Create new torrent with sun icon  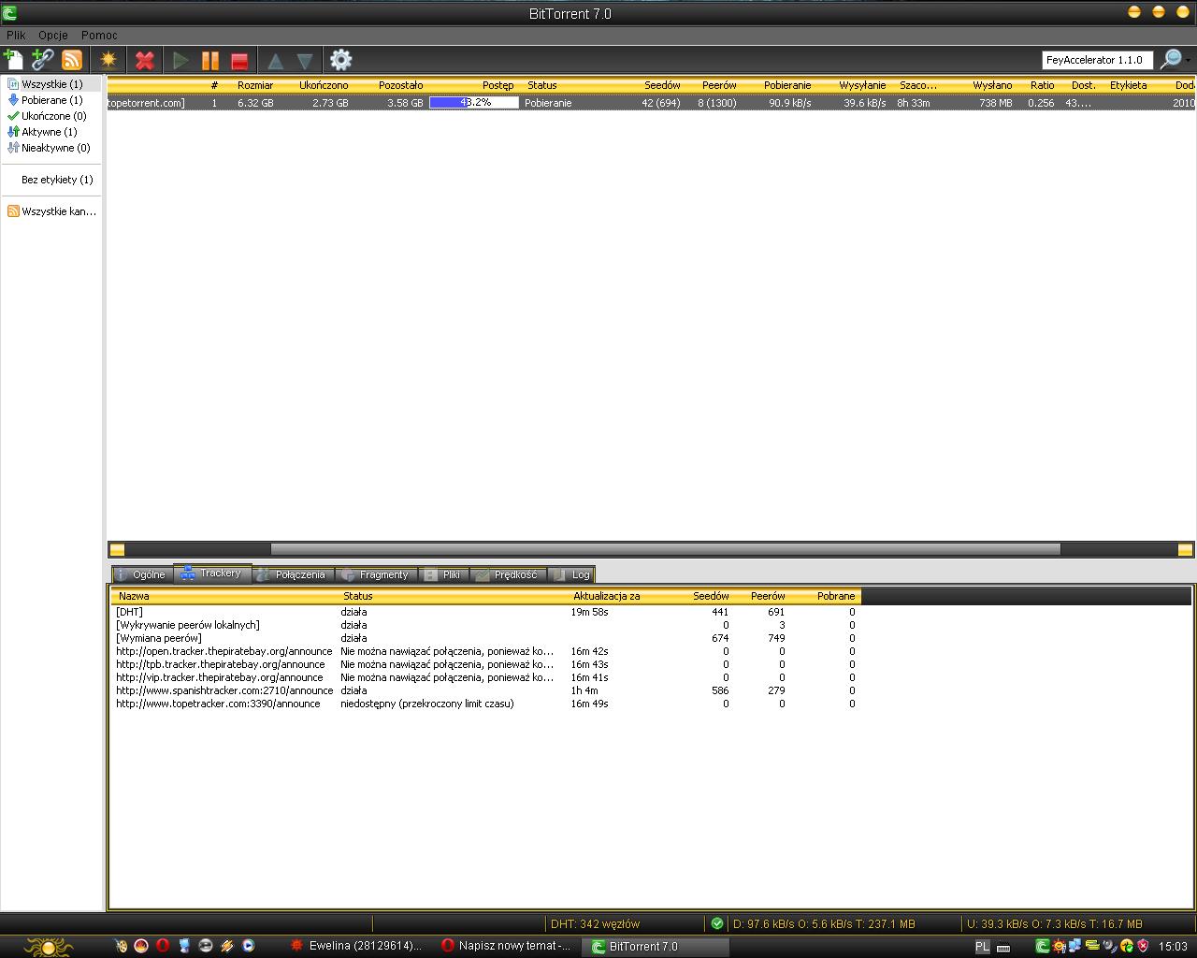[109, 60]
